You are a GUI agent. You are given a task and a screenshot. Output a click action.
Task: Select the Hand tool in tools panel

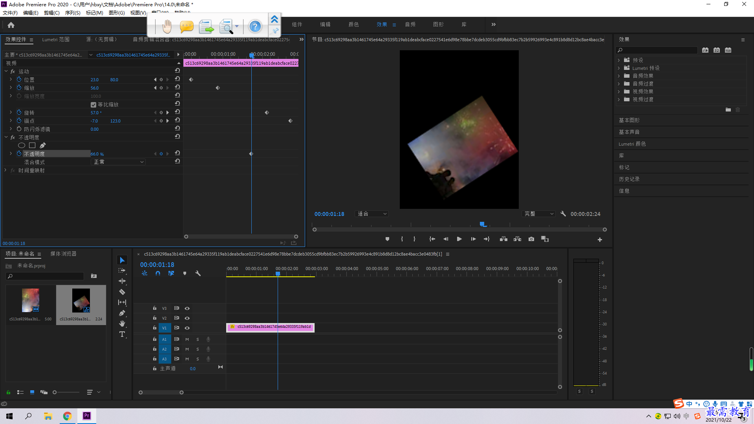click(122, 323)
